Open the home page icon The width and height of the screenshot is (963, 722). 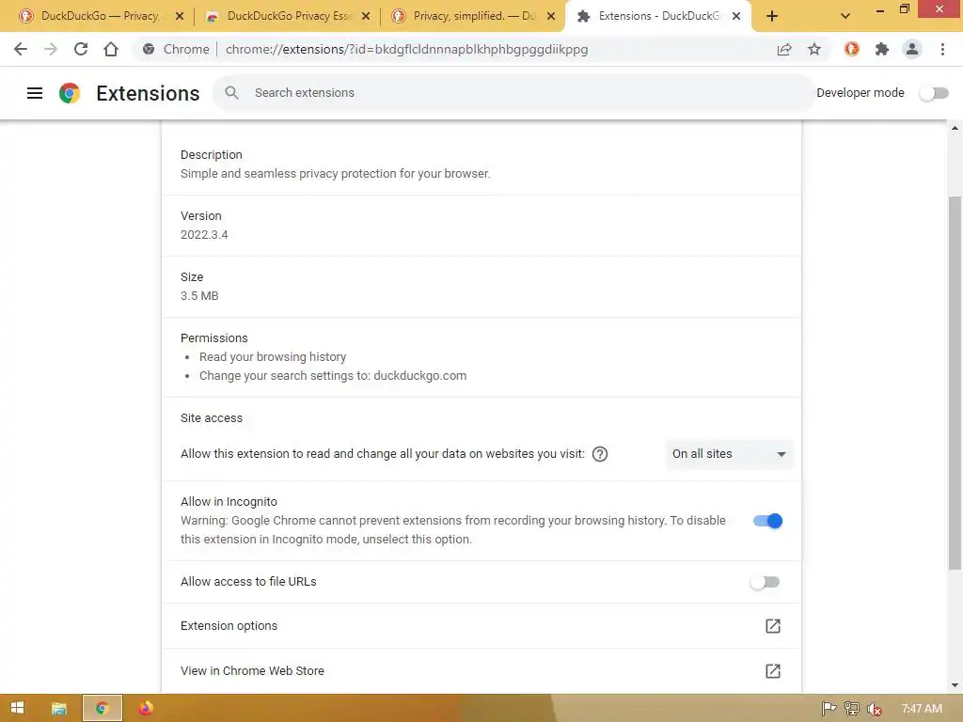[x=111, y=49]
